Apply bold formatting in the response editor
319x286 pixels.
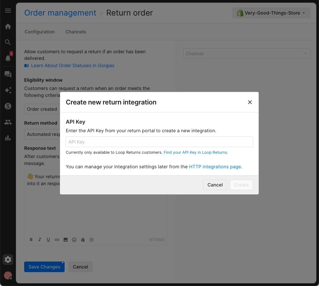31,239
